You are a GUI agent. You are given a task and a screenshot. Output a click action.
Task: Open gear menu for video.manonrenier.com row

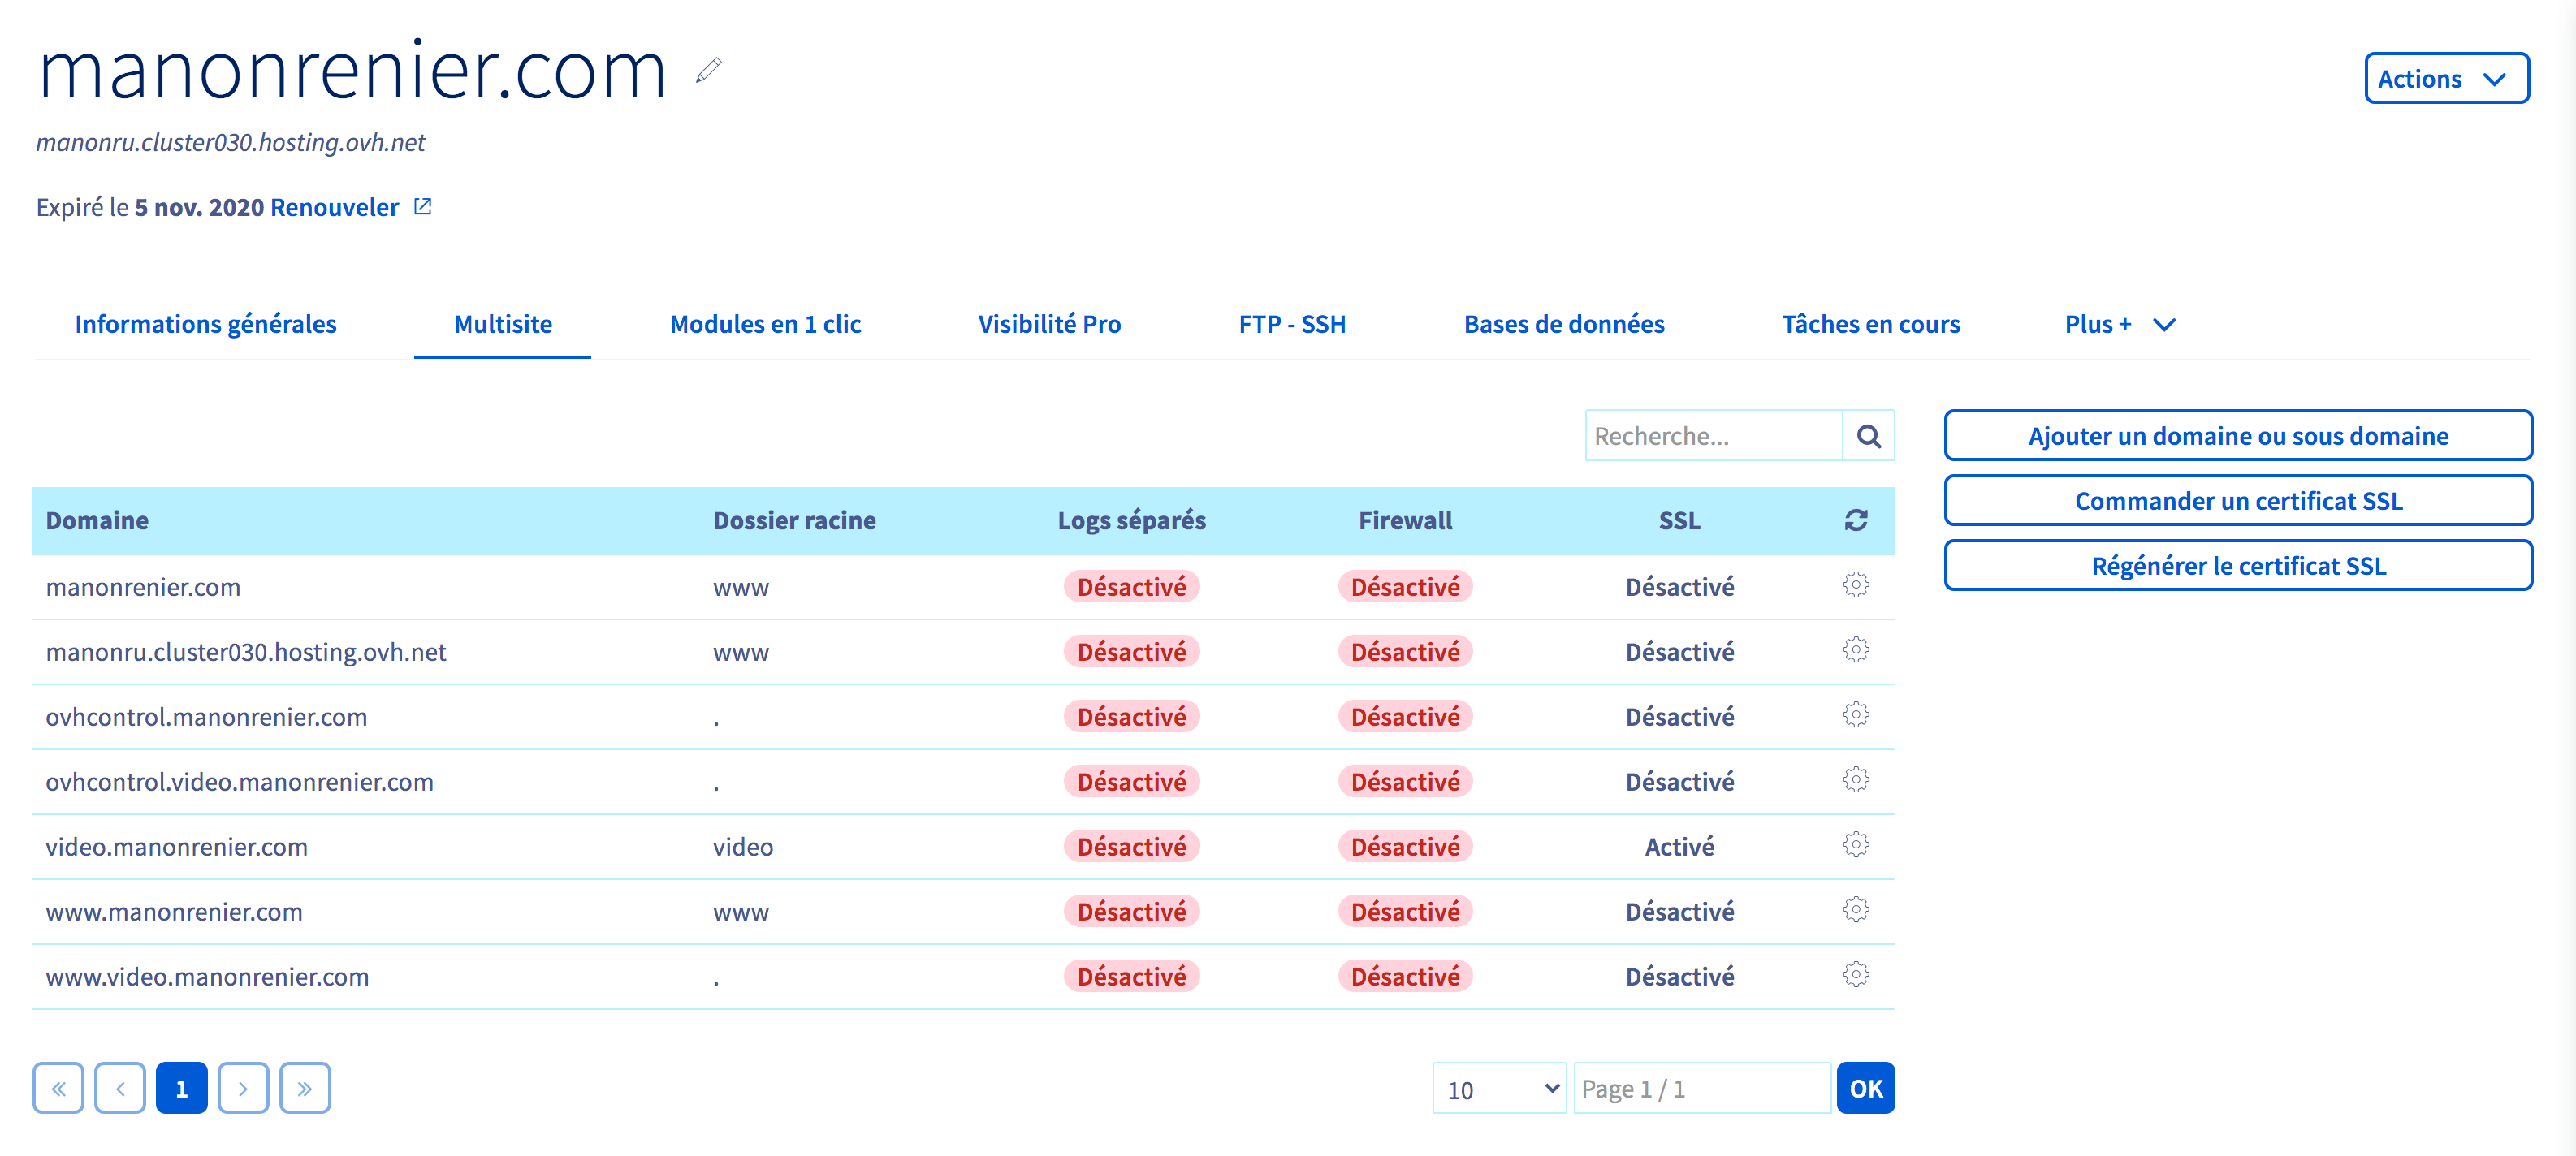[1855, 845]
